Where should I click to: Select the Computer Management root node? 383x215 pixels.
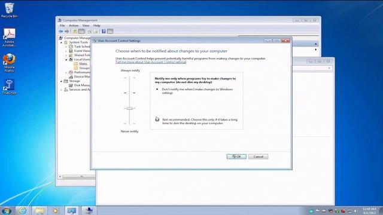[75, 38]
